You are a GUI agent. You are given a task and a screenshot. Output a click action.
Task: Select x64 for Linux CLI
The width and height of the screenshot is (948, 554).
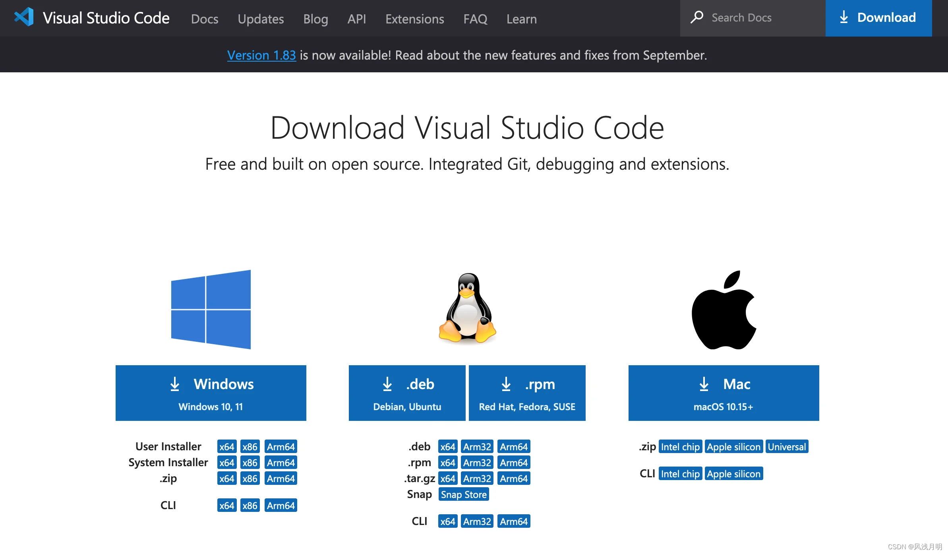tap(448, 521)
